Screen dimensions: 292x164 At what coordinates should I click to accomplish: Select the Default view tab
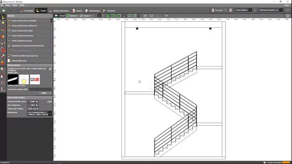(60, 16)
